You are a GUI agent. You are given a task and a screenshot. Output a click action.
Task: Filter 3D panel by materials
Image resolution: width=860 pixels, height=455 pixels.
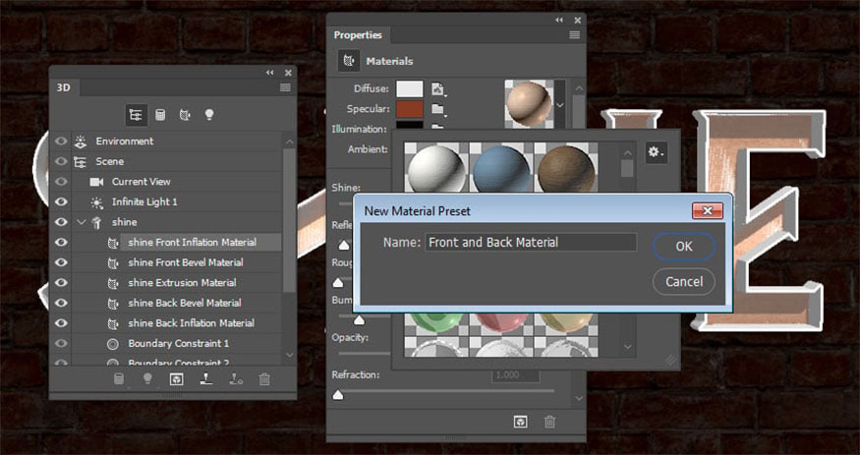pos(184,115)
